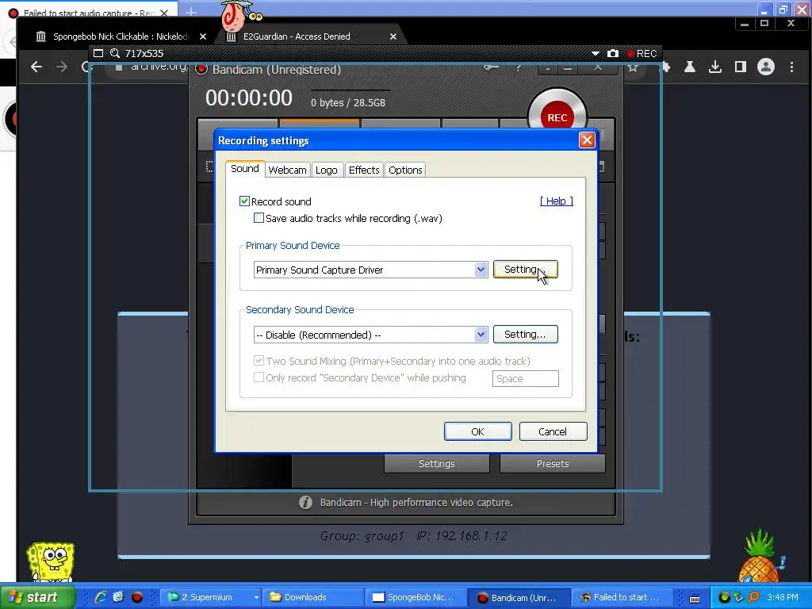Viewport: 812px width, 609px height.
Task: Click the second quick launch browser icon
Action: 119,597
